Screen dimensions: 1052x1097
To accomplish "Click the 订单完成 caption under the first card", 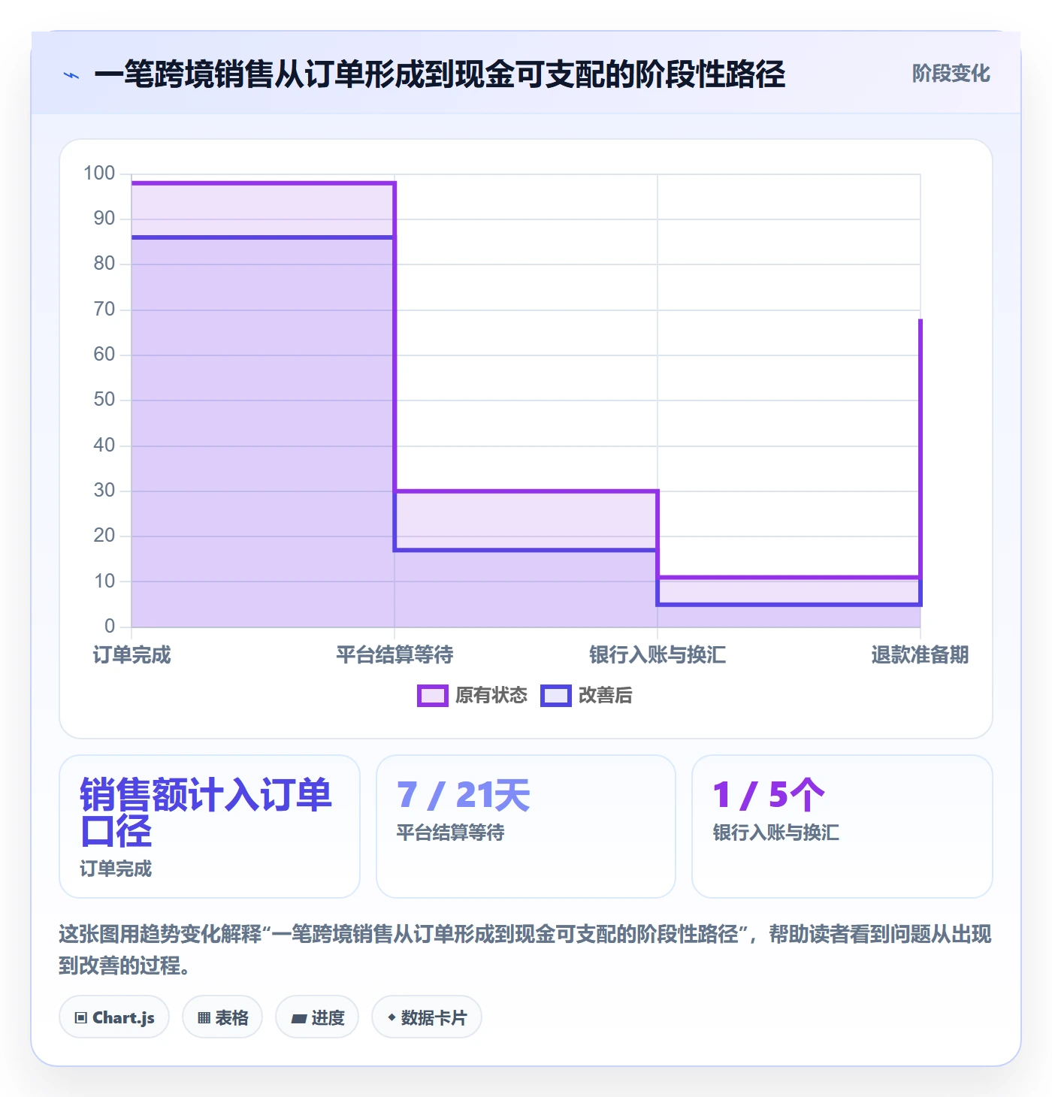I will click(x=116, y=869).
